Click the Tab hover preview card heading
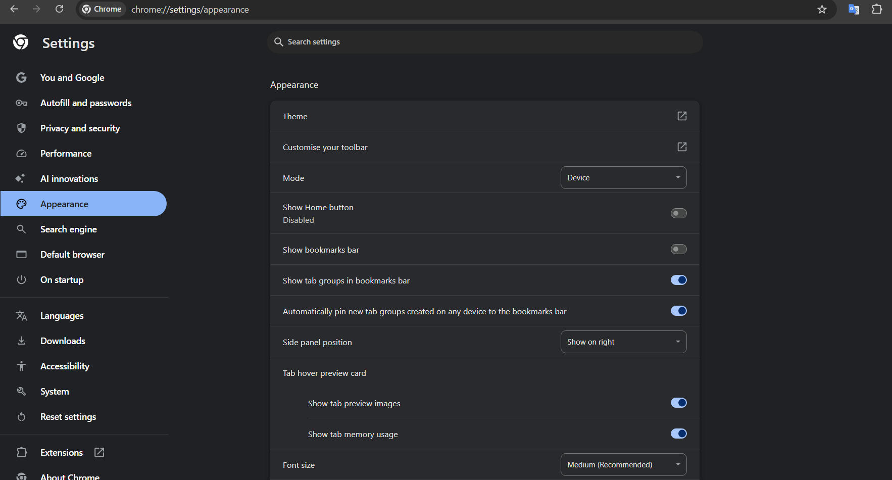 [324, 373]
